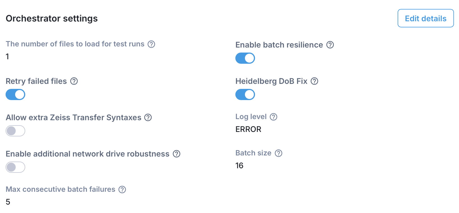Open network drive robustness help tooltip
This screenshot has width=459, height=213.
pyautogui.click(x=177, y=154)
